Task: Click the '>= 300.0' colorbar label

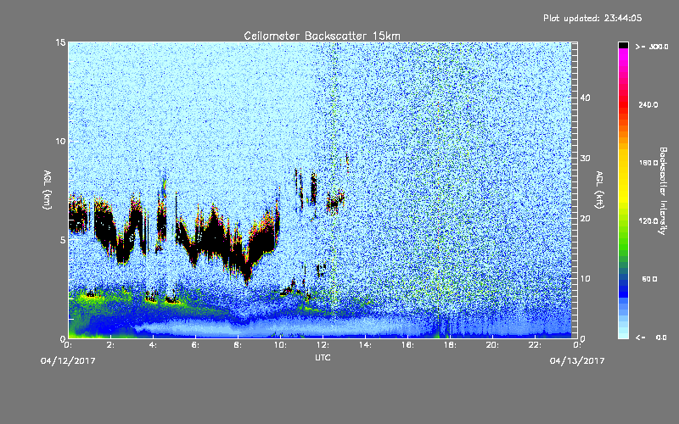Action: pos(652,47)
